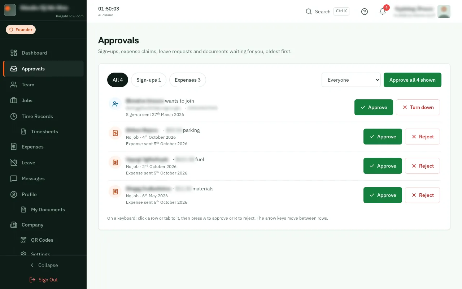Click the Messages speech bubble icon

[x=14, y=178]
